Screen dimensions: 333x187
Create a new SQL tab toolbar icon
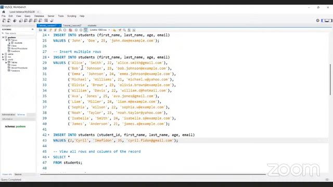tap(4, 21)
